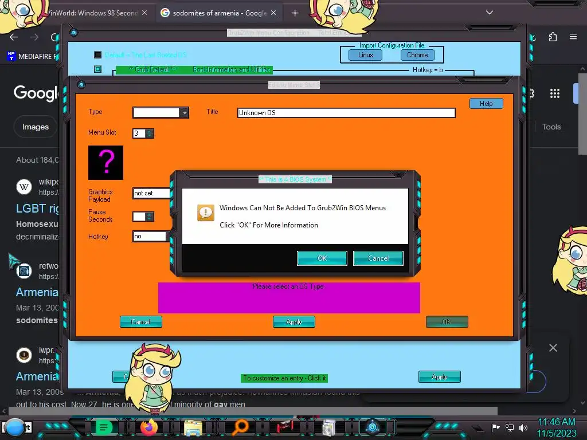The height and width of the screenshot is (440, 587).
Task: Click the magenta Please select an OS Type banner
Action: pyautogui.click(x=289, y=297)
